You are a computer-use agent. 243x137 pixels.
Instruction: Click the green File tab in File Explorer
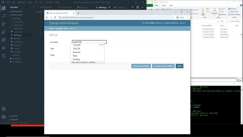(149, 5)
